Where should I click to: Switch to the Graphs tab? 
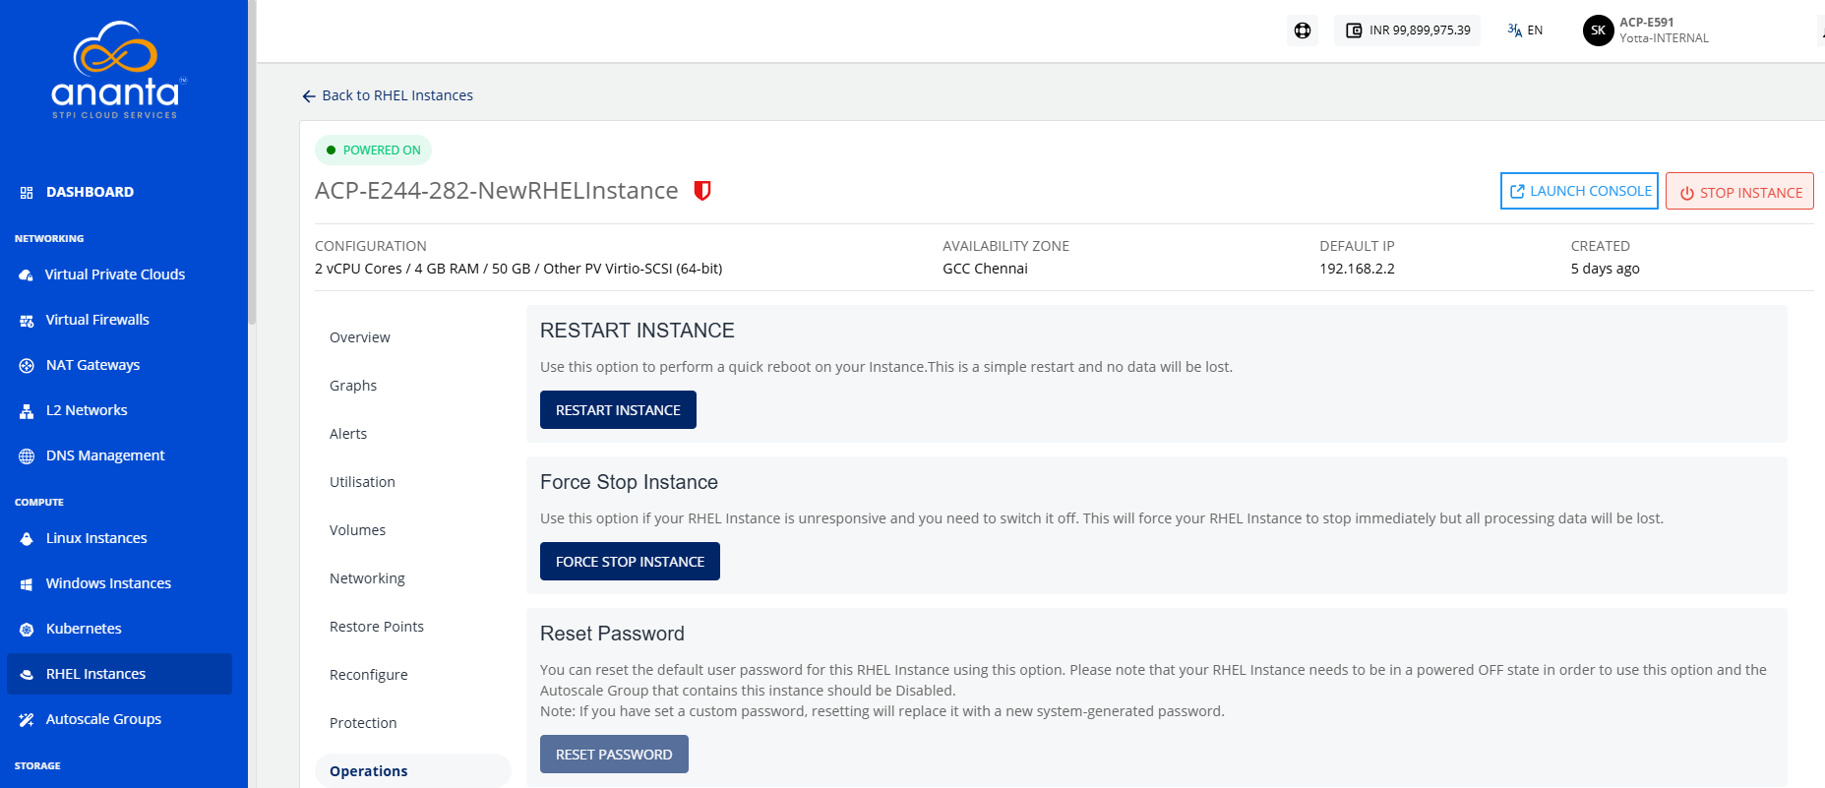(353, 386)
